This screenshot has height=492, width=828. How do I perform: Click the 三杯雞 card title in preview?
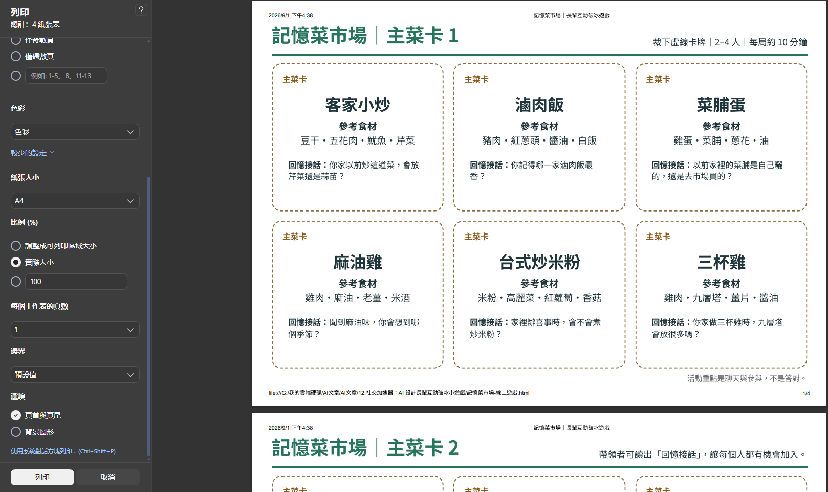pos(721,262)
